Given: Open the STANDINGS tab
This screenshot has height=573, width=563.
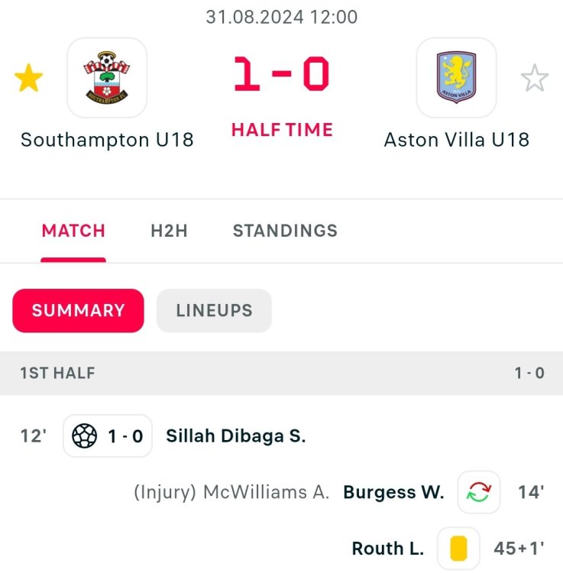Looking at the screenshot, I should [x=285, y=231].
